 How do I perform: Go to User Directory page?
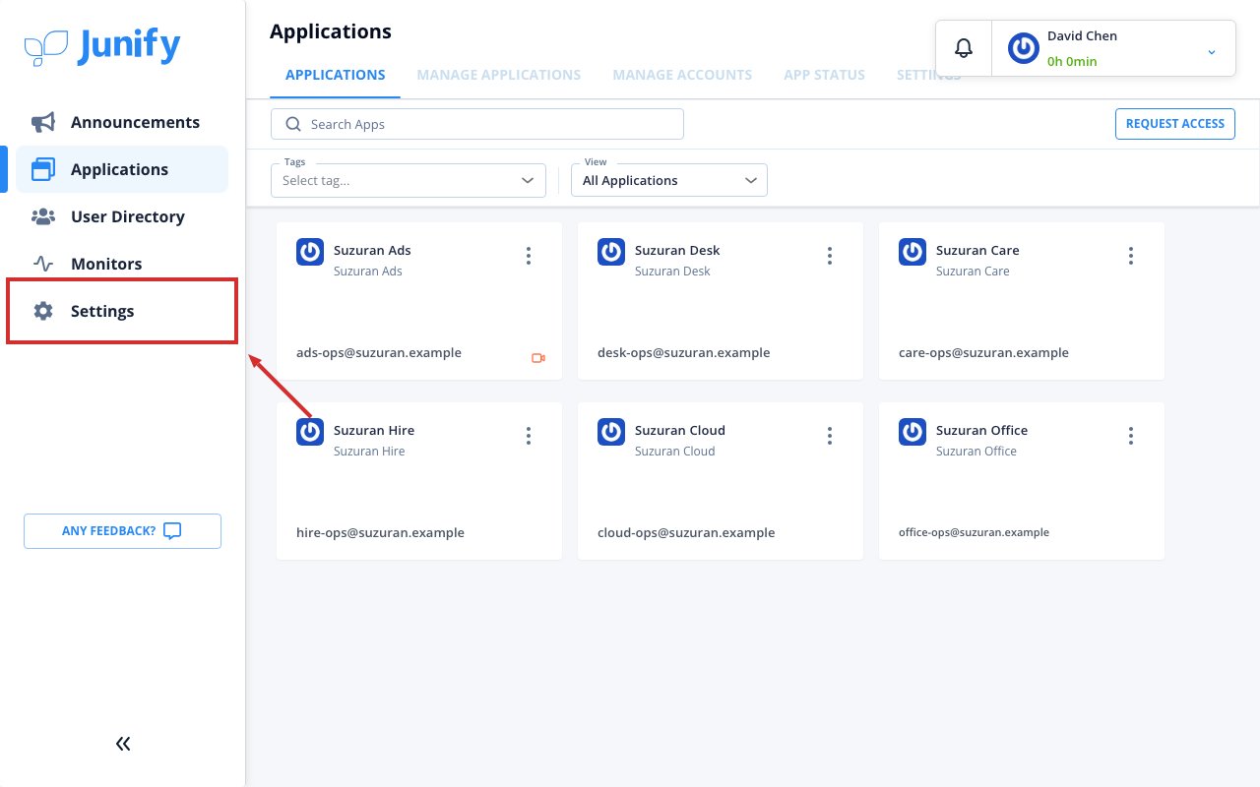point(122,216)
